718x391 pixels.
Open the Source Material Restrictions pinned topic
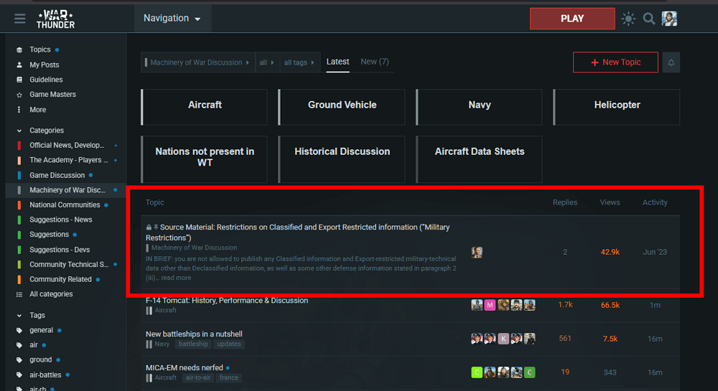point(298,232)
